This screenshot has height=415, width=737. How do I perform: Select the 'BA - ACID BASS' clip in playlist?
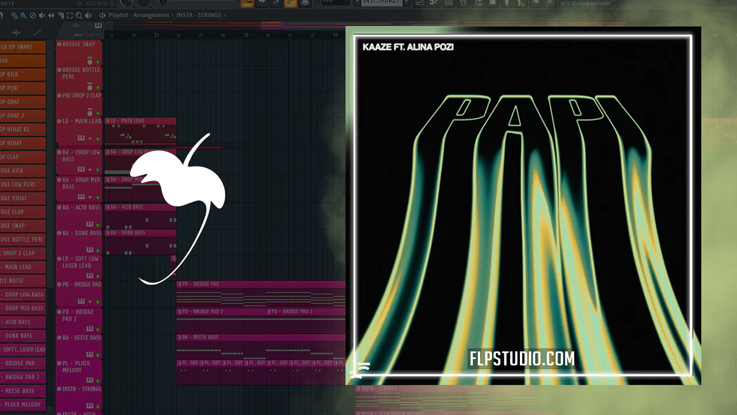(x=140, y=216)
